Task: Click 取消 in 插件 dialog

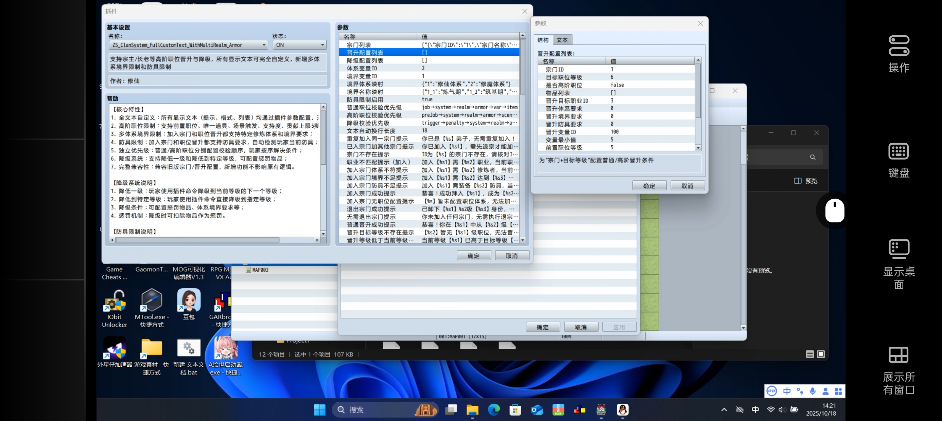Action: coord(511,255)
